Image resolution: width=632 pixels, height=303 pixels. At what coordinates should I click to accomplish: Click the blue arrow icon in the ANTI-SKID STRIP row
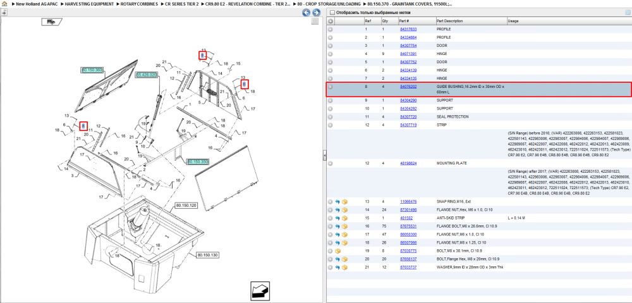(x=337, y=218)
